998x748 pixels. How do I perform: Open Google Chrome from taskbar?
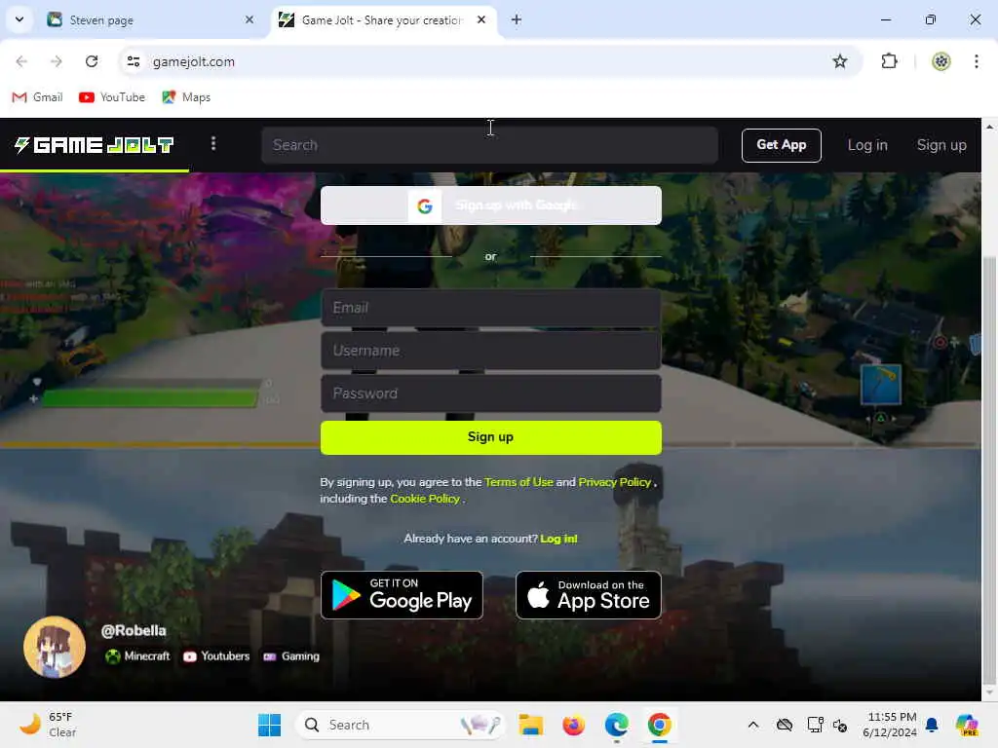pyautogui.click(x=660, y=725)
